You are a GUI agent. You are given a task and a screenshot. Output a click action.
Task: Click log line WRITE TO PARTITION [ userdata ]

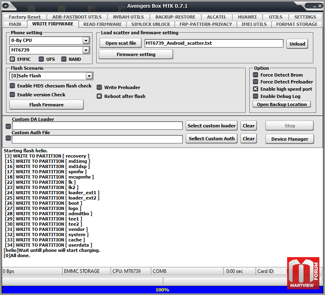[48, 245]
